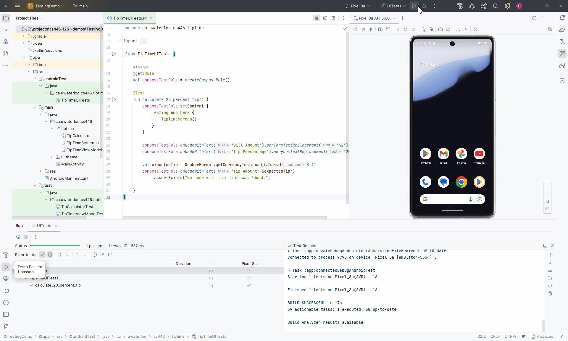Viewport: 568px width, 341px height.
Task: Expand the build folder under app
Action: pos(29,65)
